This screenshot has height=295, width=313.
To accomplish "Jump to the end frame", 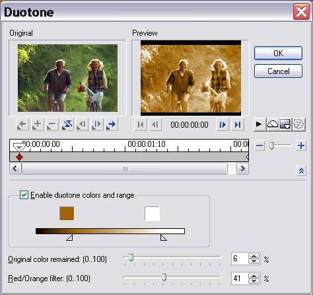I will click(238, 125).
